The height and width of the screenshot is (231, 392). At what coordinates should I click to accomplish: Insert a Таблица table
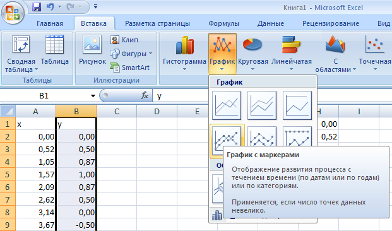[54, 49]
